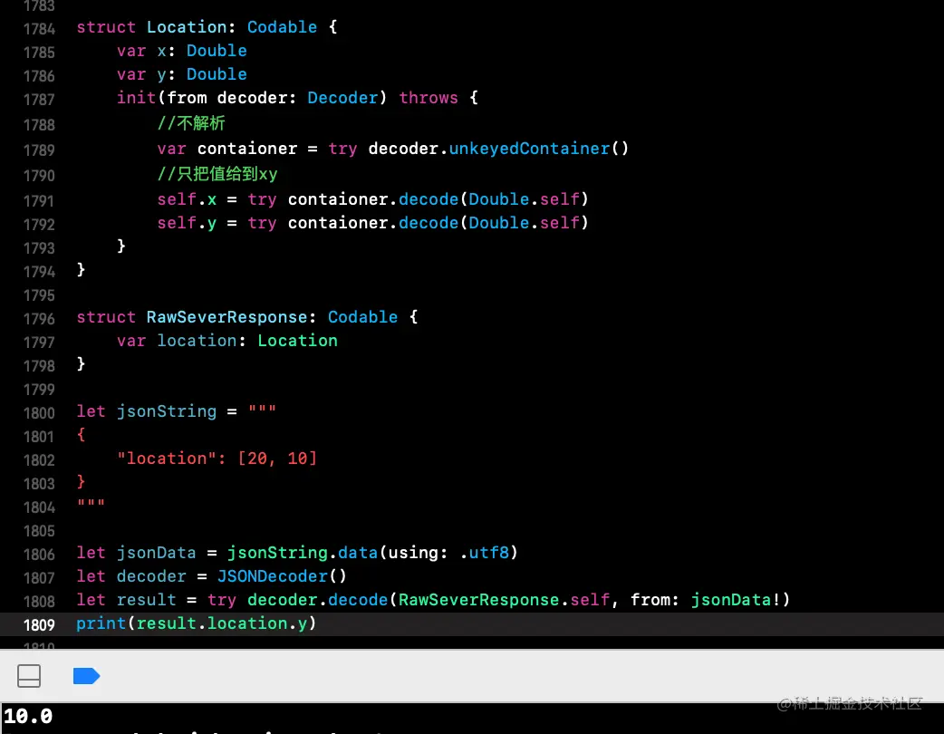
Task: Click 'RawSeverResponse' struct name
Action: (227, 317)
